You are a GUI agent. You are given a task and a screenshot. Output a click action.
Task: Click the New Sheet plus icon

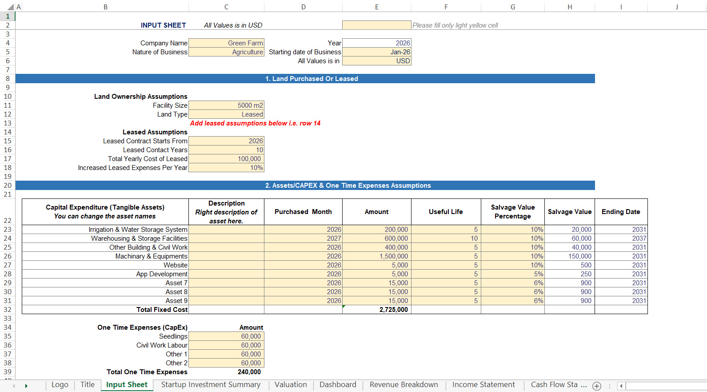(x=597, y=386)
